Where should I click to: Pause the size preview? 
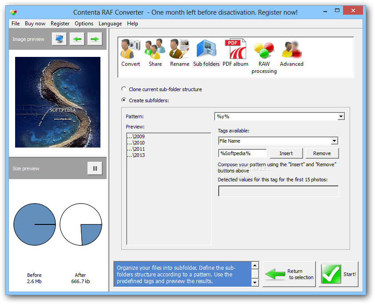tap(95, 168)
